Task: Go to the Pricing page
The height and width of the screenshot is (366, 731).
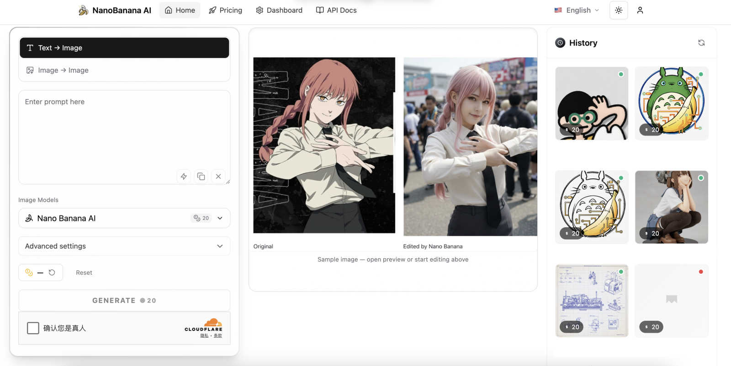Action: [x=225, y=10]
